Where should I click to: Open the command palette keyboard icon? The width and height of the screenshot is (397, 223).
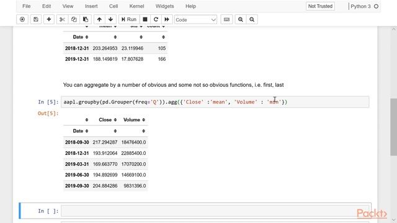click(226, 19)
